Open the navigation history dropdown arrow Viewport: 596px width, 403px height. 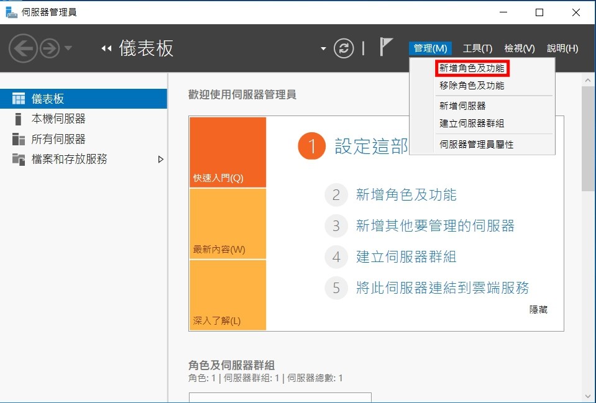point(68,48)
